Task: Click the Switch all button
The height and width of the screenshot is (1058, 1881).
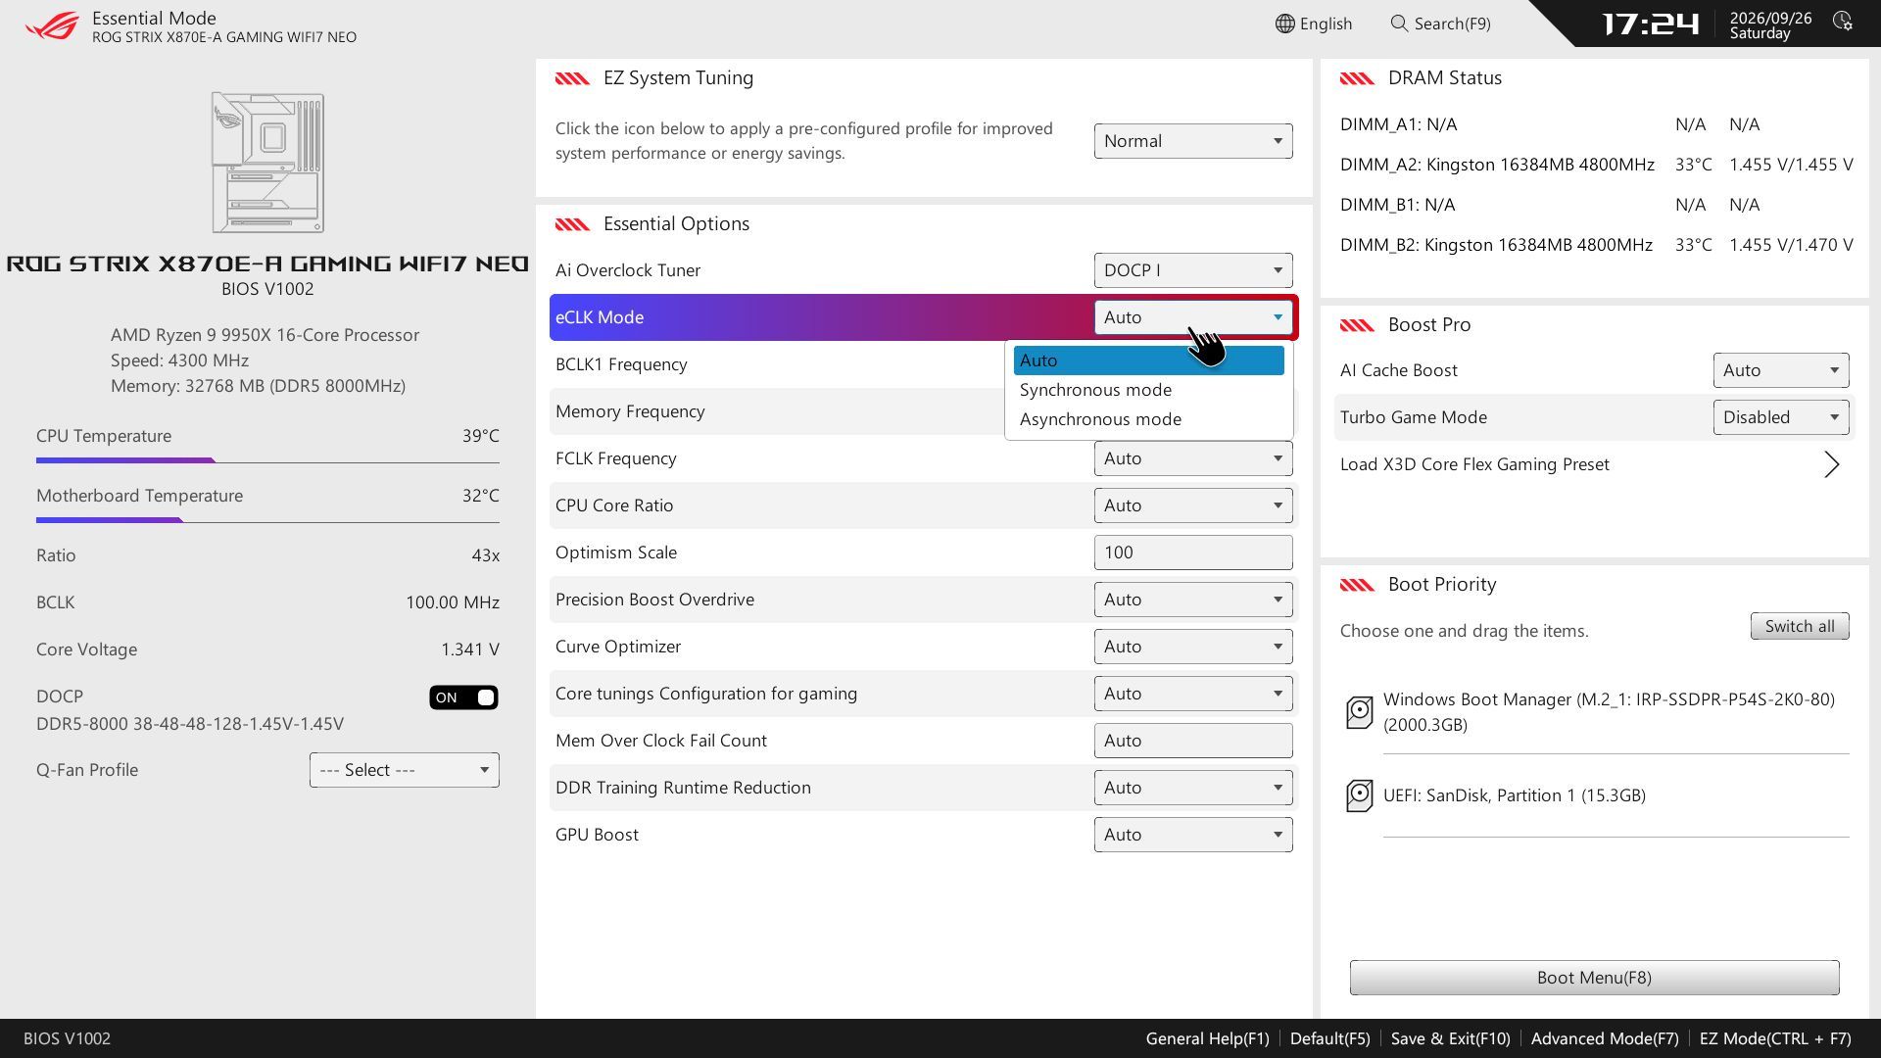Action: click(1800, 627)
